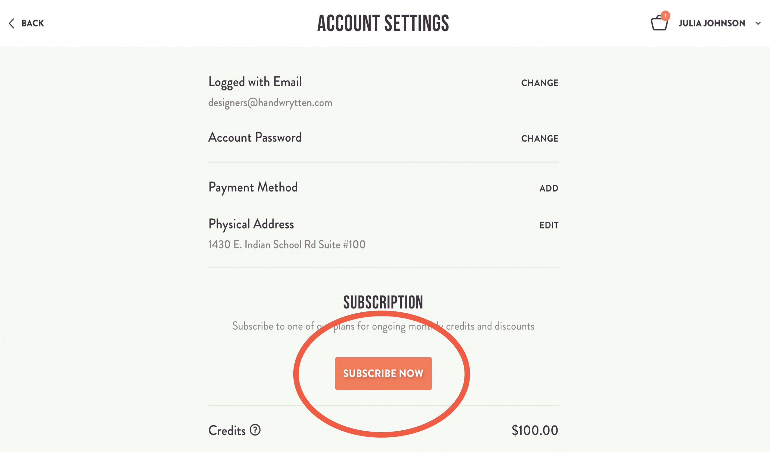The width and height of the screenshot is (770, 452).
Task: Select the Payment Method label
Action: 253,187
